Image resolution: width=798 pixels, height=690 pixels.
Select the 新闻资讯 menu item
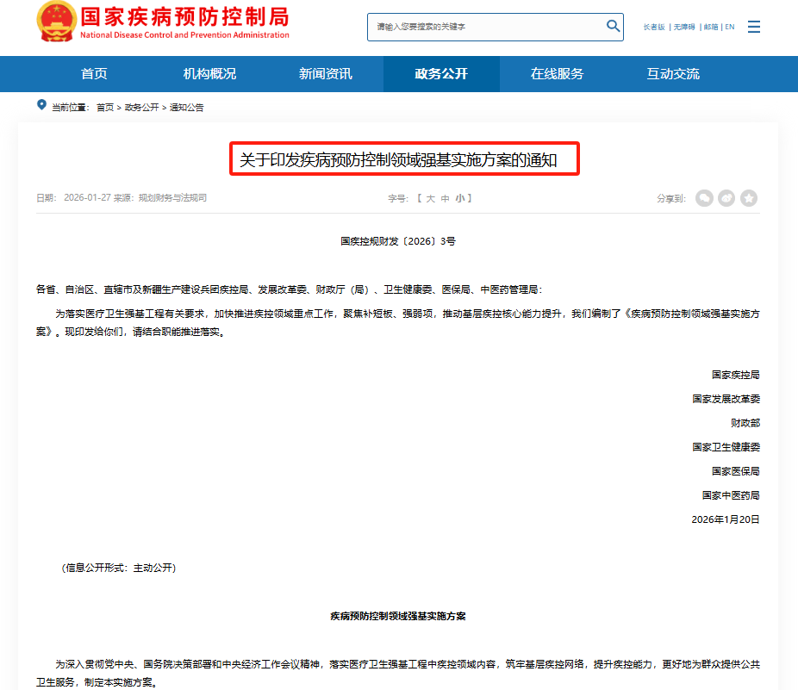(x=325, y=74)
